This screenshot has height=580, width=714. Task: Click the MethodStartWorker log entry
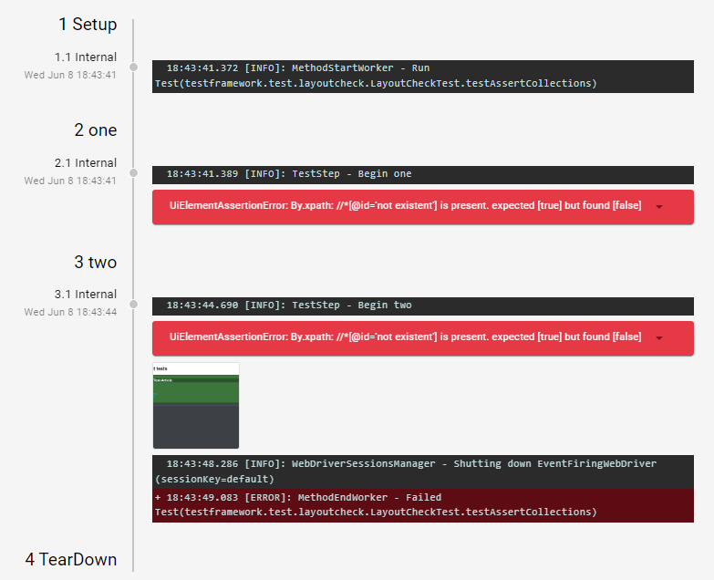423,76
